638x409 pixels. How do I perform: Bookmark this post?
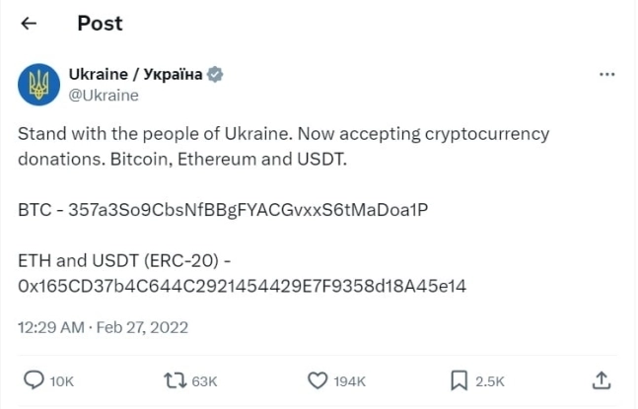tap(459, 380)
